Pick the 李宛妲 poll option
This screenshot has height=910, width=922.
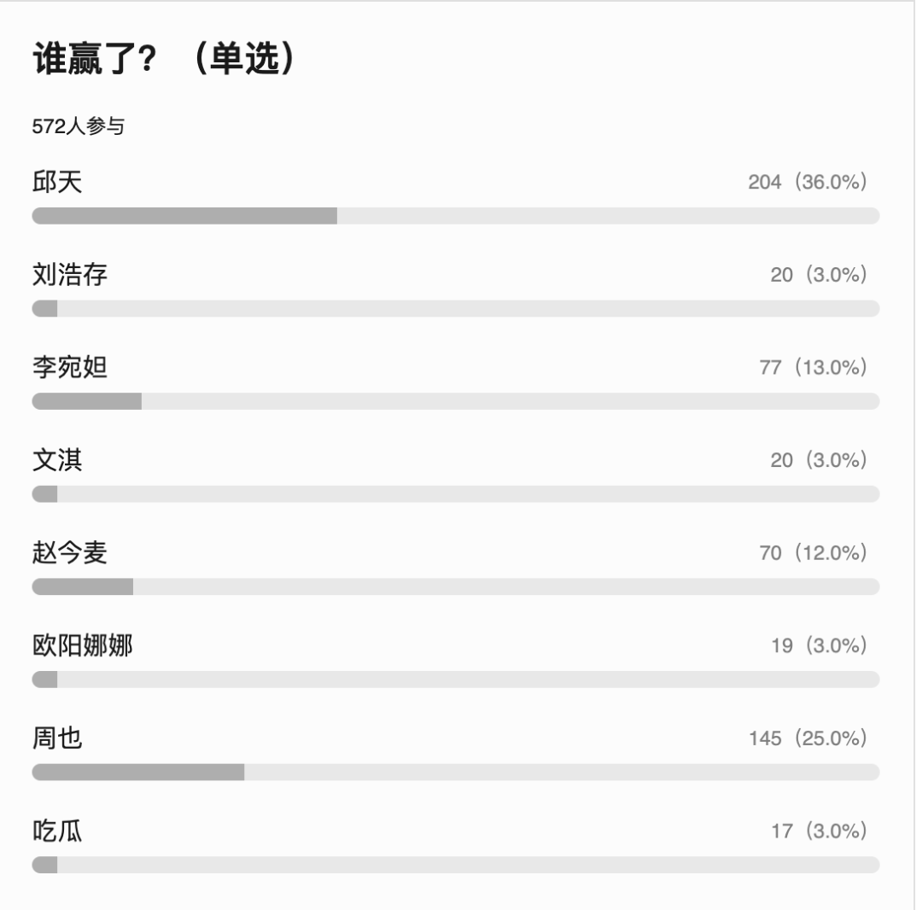pyautogui.click(x=70, y=367)
